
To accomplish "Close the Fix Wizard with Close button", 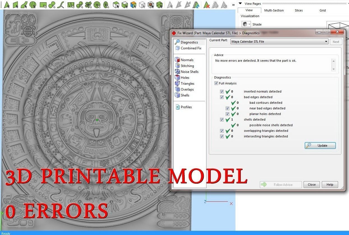I will pyautogui.click(x=312, y=185).
